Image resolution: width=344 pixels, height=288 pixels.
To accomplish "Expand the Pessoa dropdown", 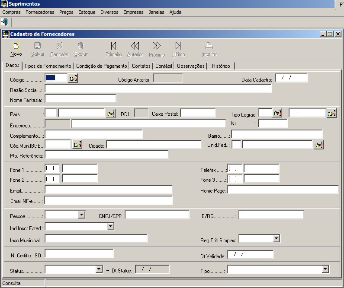I will [x=81, y=215].
